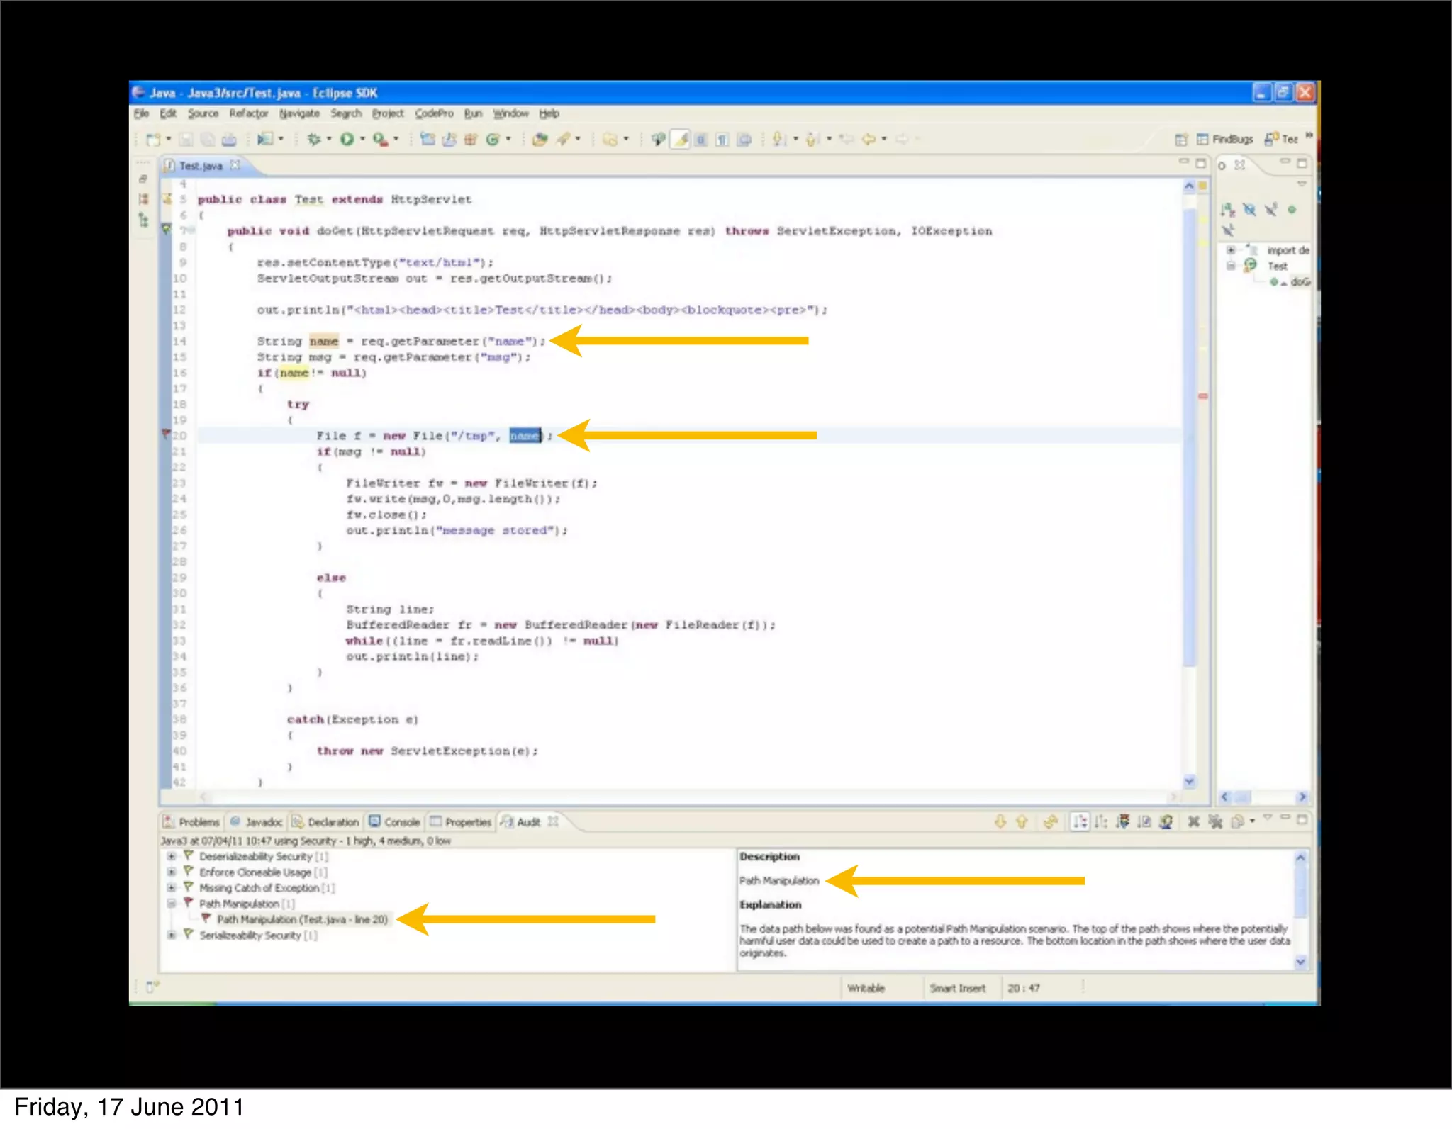
Task: Collapse the Path Manipulation tree node
Action: [x=171, y=904]
